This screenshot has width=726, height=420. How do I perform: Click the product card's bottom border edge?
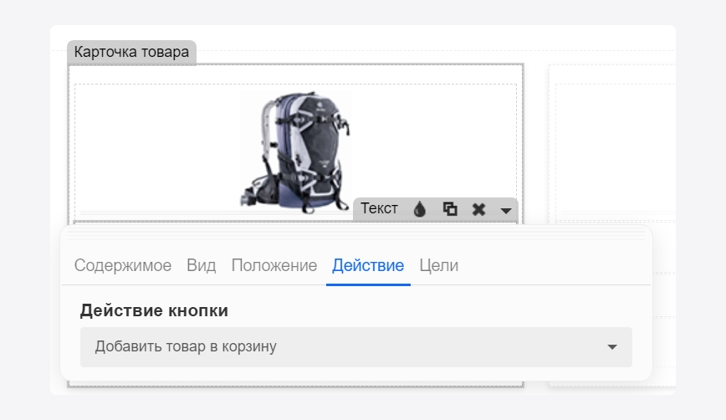click(x=295, y=386)
